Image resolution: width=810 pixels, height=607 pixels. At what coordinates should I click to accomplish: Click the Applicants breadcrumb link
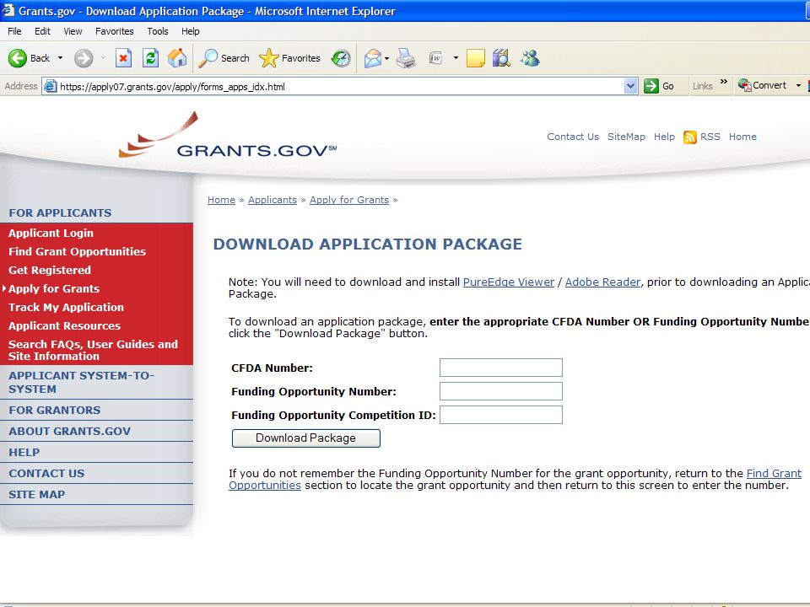point(273,200)
